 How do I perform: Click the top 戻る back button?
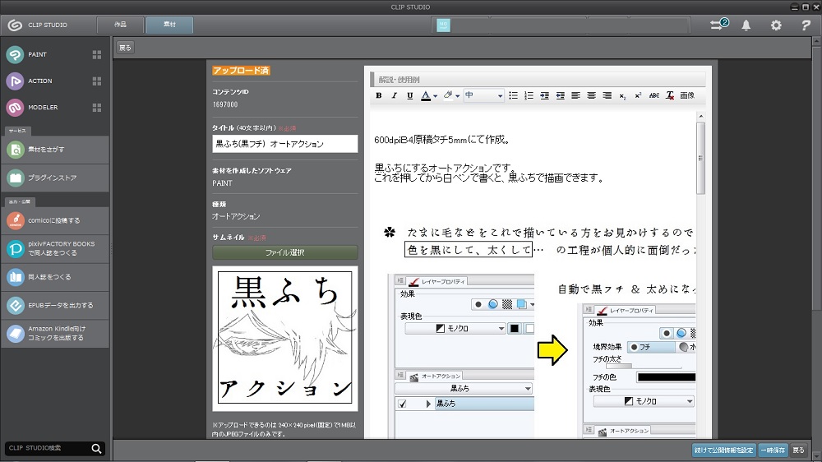[x=125, y=48]
